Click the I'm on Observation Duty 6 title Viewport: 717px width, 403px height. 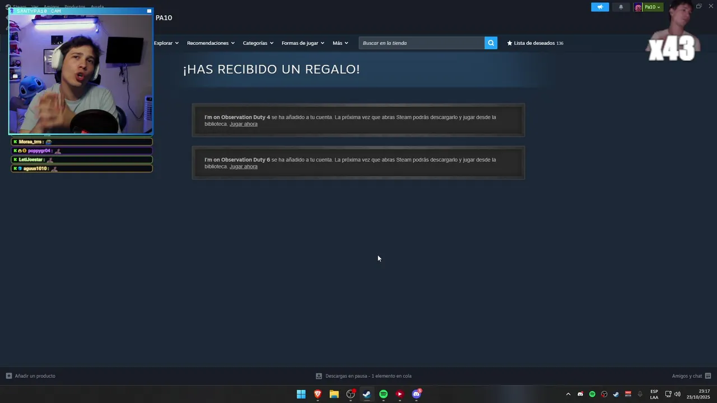237,160
